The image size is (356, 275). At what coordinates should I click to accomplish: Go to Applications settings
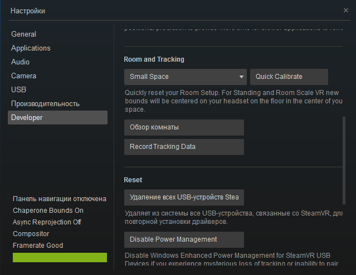pyautogui.click(x=31, y=48)
